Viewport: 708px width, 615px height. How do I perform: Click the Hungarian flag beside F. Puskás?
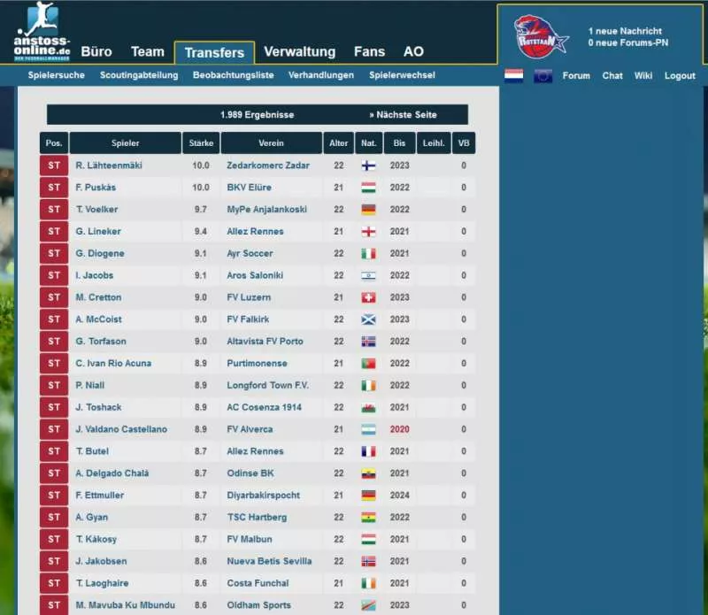(x=371, y=188)
